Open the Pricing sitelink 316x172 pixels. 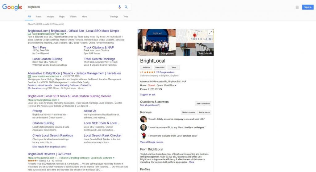pos(37,111)
